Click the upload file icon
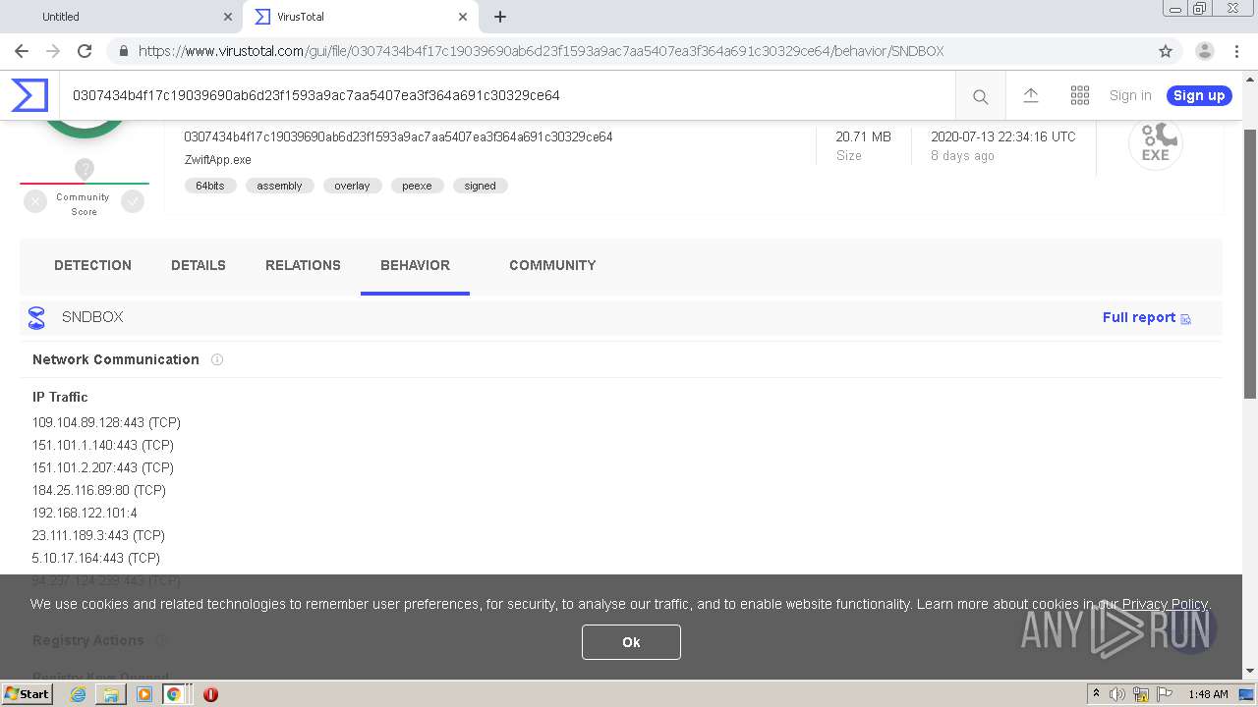The image size is (1258, 707). click(x=1030, y=95)
